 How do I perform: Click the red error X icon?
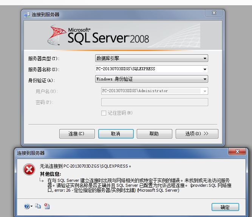[x=29, y=169]
